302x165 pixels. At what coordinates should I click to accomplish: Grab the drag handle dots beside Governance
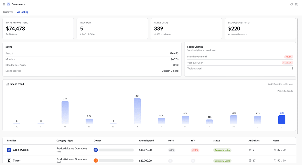point(4,4)
